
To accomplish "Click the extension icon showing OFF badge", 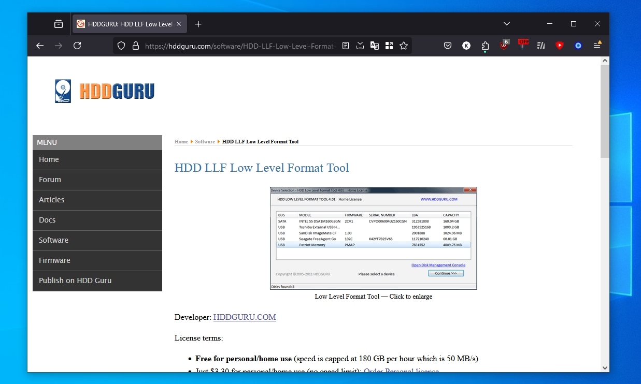I will coord(522,45).
